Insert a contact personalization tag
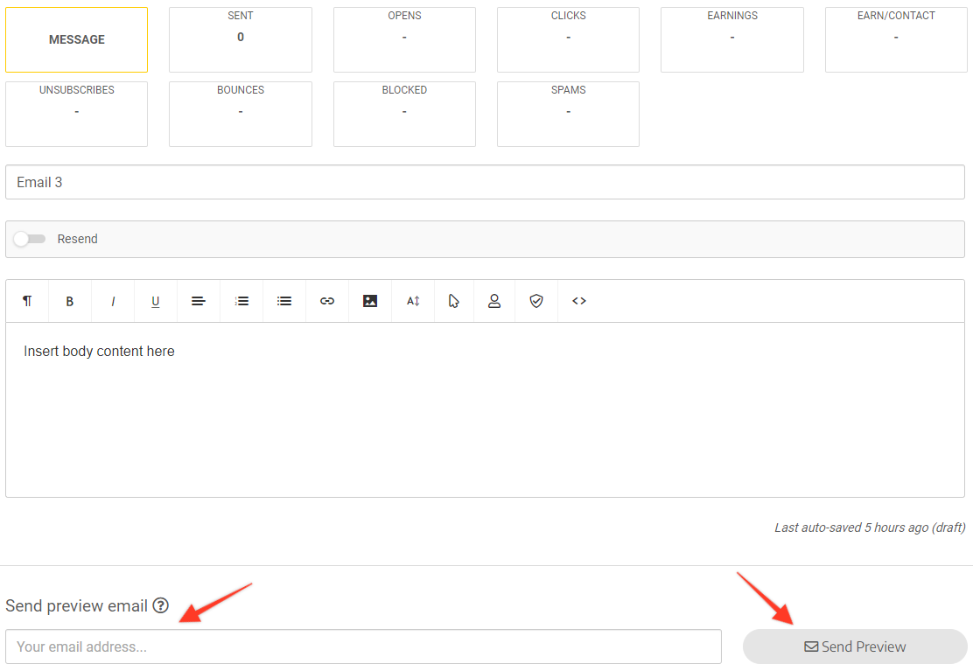973x671 pixels. coord(494,301)
